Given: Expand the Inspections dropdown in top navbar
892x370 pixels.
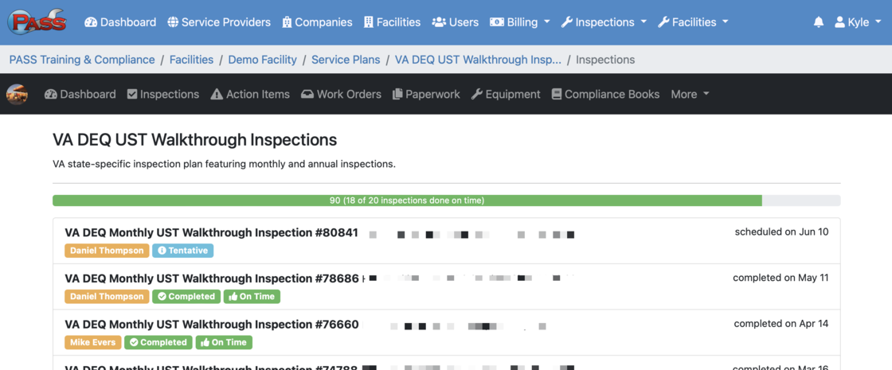Looking at the screenshot, I should (x=604, y=22).
